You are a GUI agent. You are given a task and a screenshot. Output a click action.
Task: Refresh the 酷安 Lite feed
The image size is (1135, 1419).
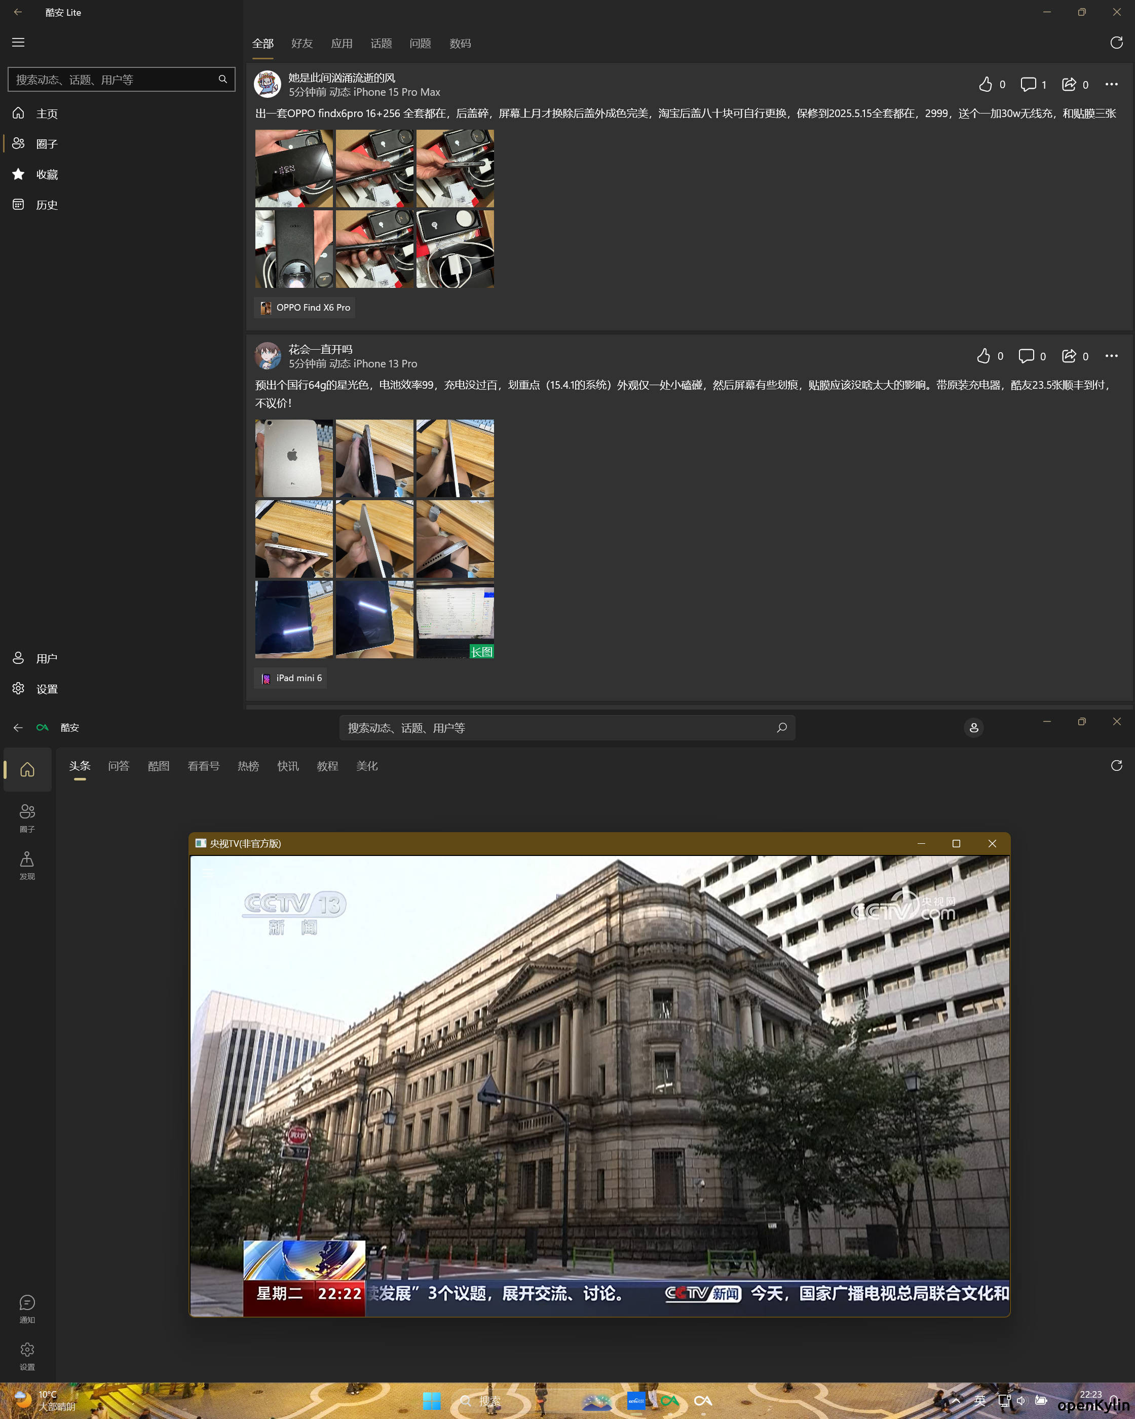(1116, 43)
